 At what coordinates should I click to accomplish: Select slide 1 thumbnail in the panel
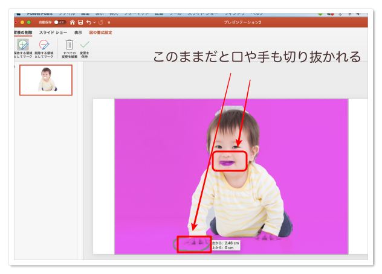tap(46, 80)
